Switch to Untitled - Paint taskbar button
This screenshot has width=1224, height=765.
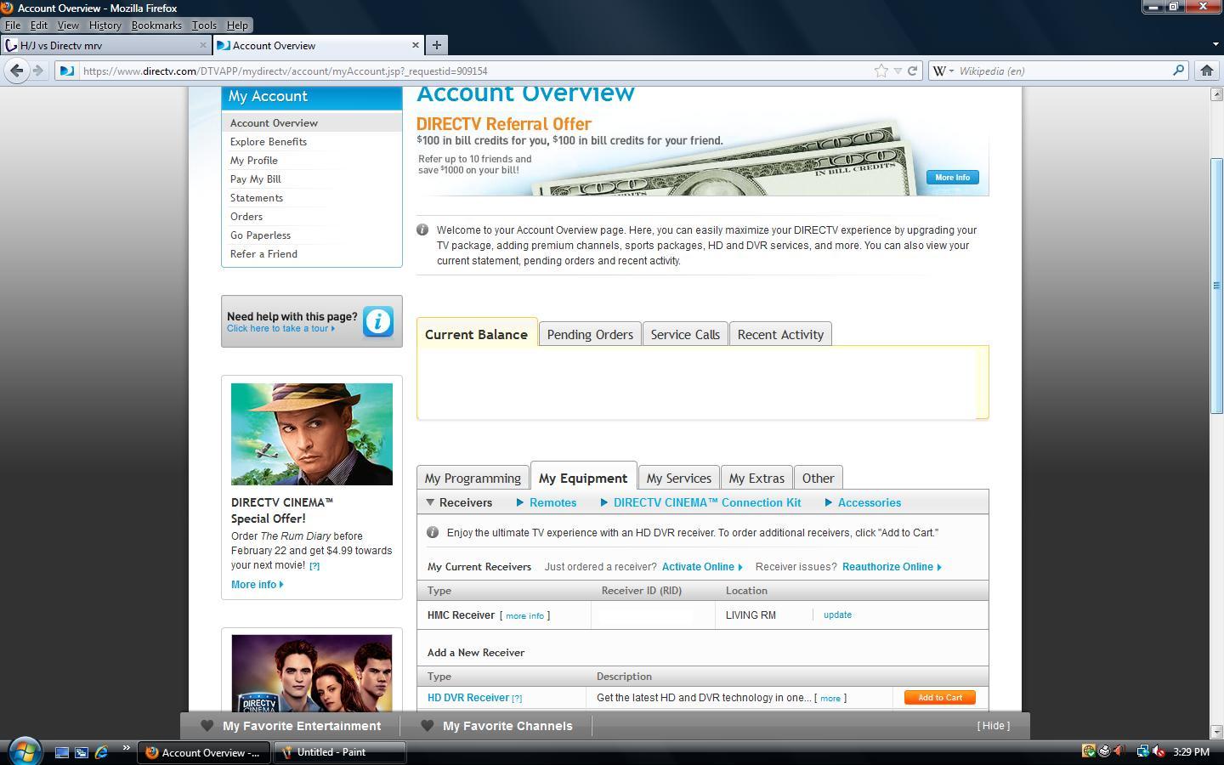click(x=339, y=752)
